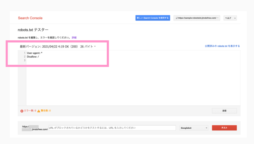This screenshot has height=144, width=254.
Task: Click the red error count icon
Action: pyautogui.click(x=22, y=111)
